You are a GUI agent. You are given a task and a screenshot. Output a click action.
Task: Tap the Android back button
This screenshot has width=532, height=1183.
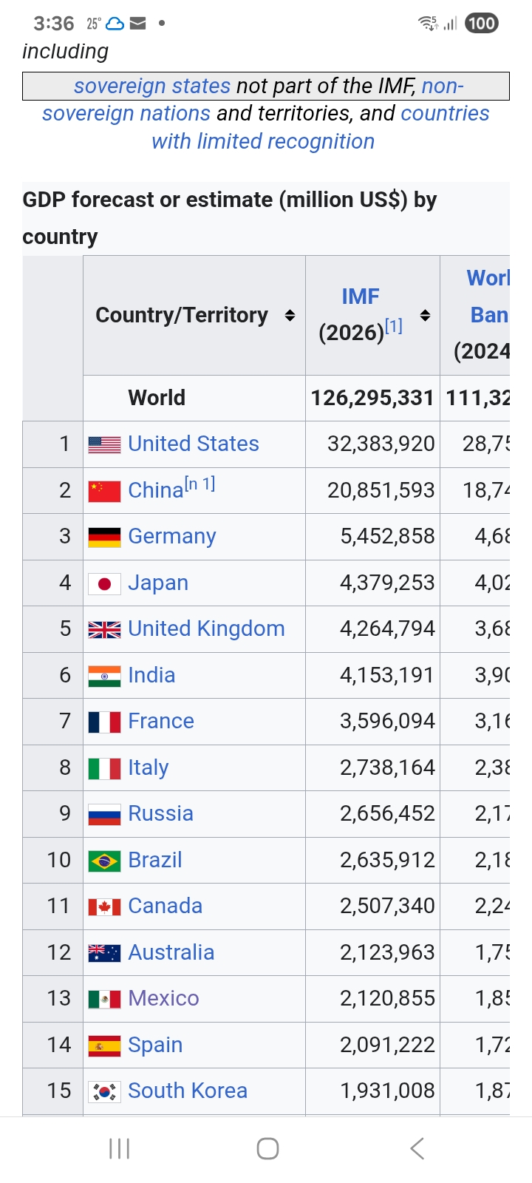(417, 1148)
